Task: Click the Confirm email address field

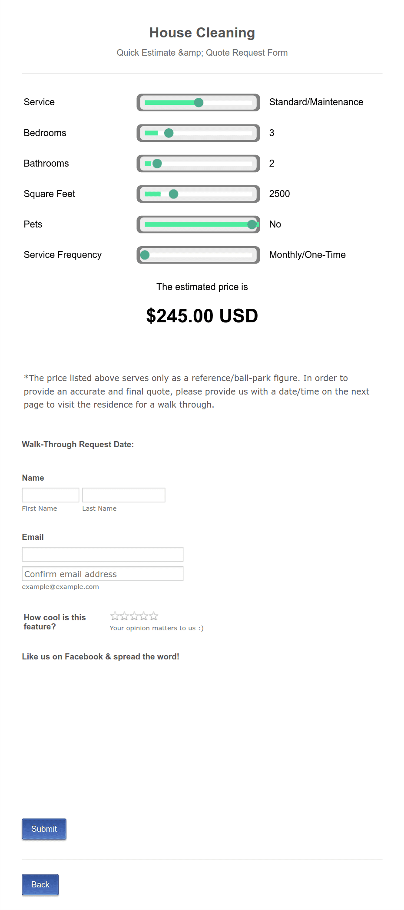Action: 103,573
